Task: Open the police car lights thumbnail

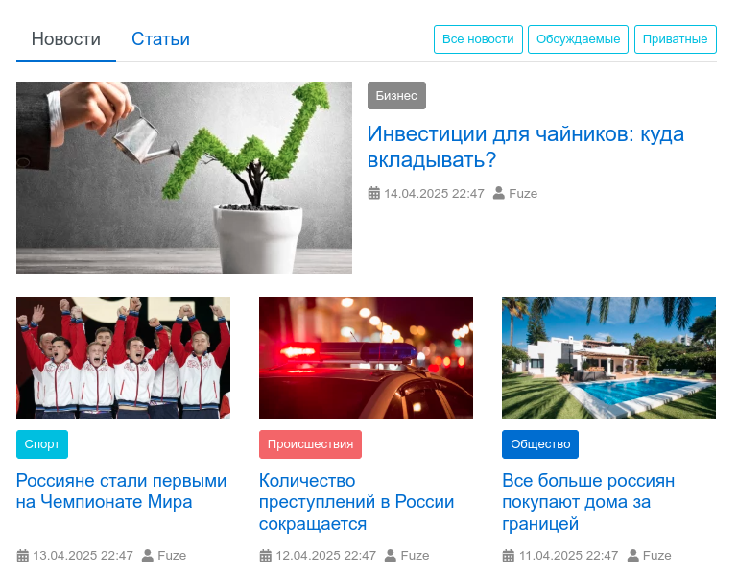Action: tap(367, 357)
